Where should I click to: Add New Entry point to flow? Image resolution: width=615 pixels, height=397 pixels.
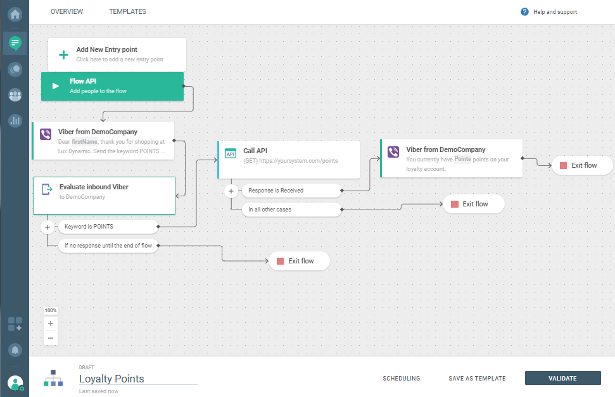117,54
